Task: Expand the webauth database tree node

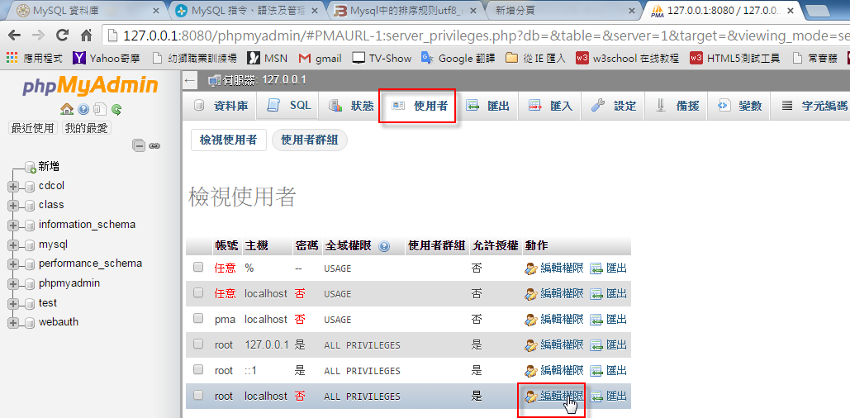Action: pos(13,323)
